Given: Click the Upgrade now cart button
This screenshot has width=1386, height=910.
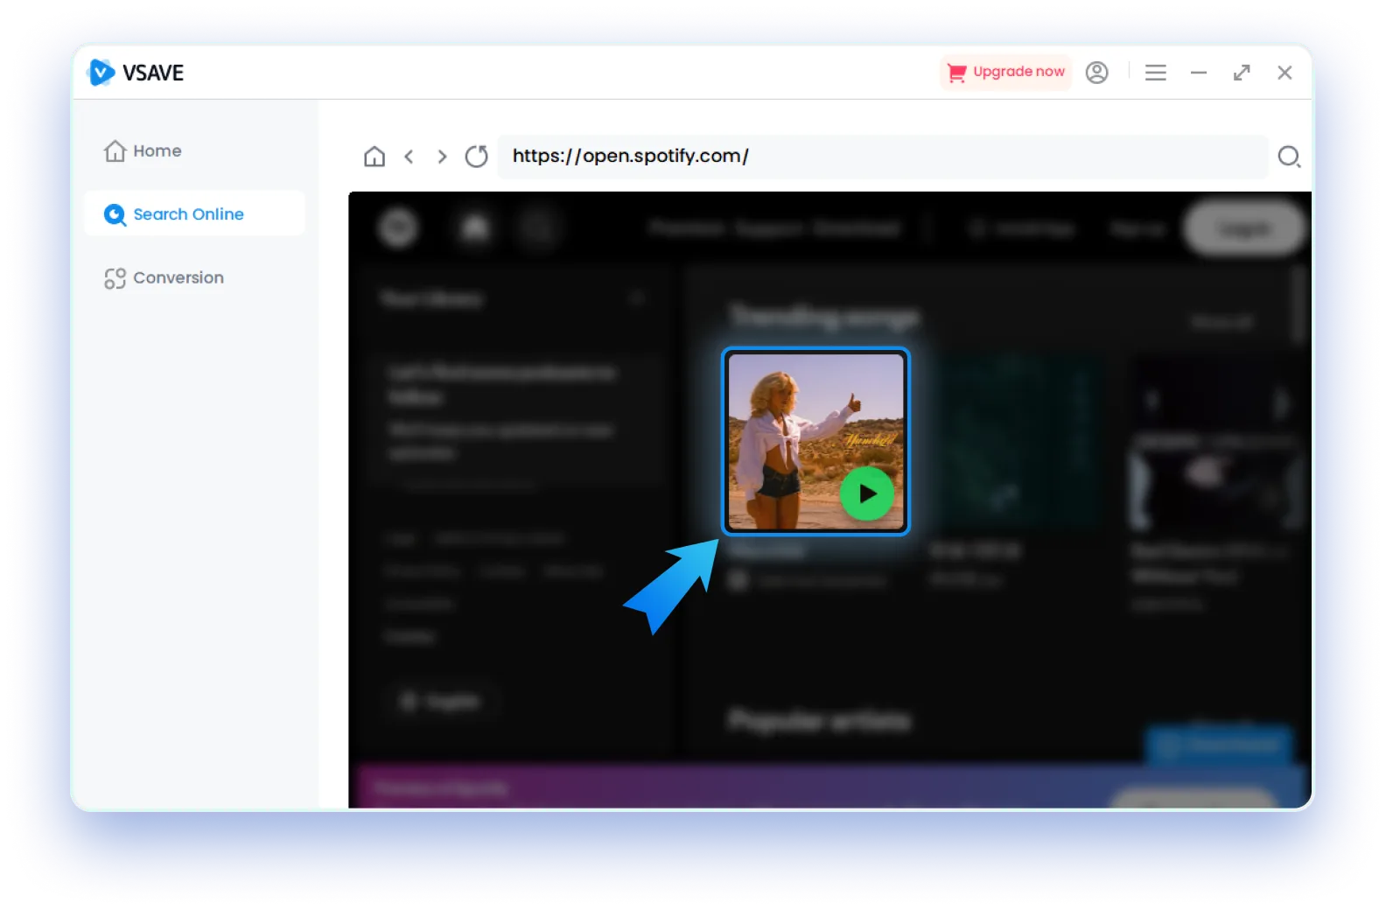Looking at the screenshot, I should 1006,73.
